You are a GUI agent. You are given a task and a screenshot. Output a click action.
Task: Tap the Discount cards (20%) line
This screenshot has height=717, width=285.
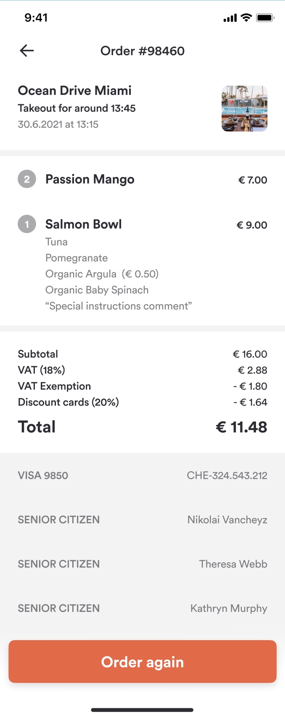(142, 402)
